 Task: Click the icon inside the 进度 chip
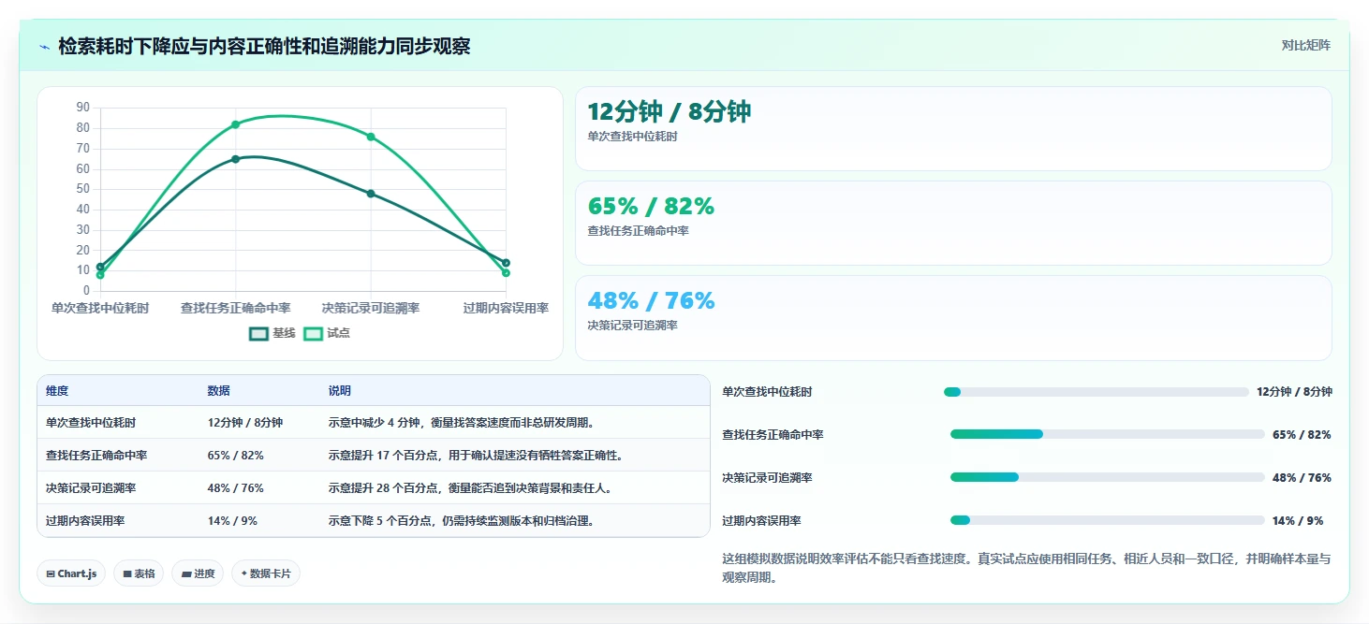point(186,573)
